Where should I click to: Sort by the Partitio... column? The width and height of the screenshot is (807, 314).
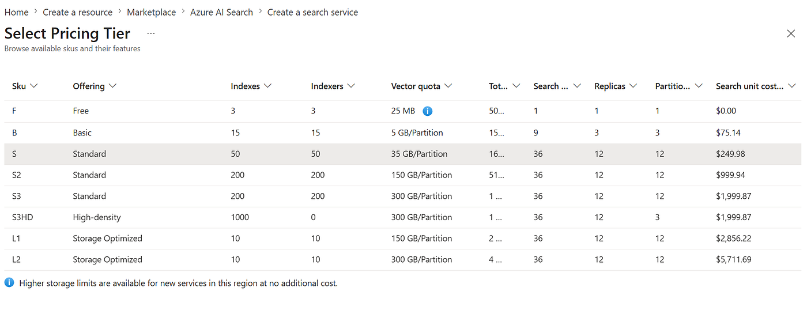(x=679, y=86)
